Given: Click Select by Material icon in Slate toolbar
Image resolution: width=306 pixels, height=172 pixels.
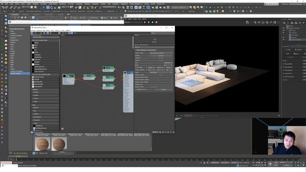Looking at the screenshot, I should [76, 33].
